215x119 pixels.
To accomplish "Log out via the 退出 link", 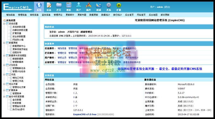I will click(167, 7).
